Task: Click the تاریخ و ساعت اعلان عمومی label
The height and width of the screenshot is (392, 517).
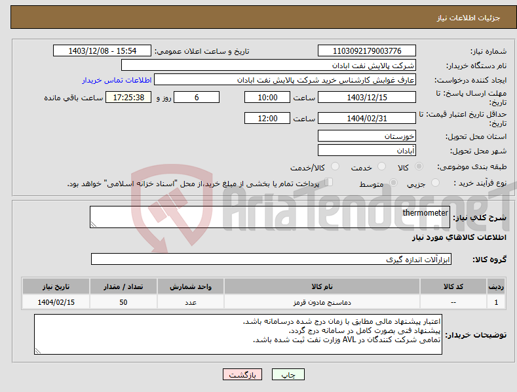Action: 202,52
